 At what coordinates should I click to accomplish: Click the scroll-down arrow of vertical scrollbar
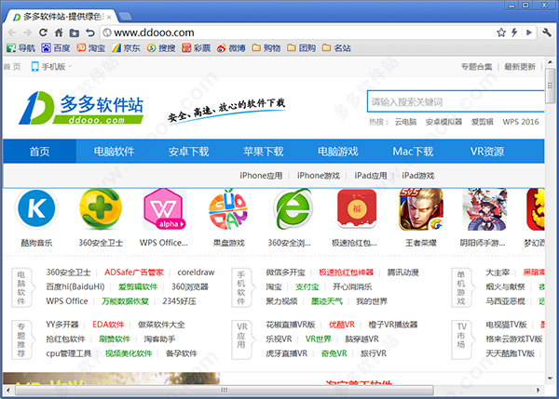pos(550,379)
